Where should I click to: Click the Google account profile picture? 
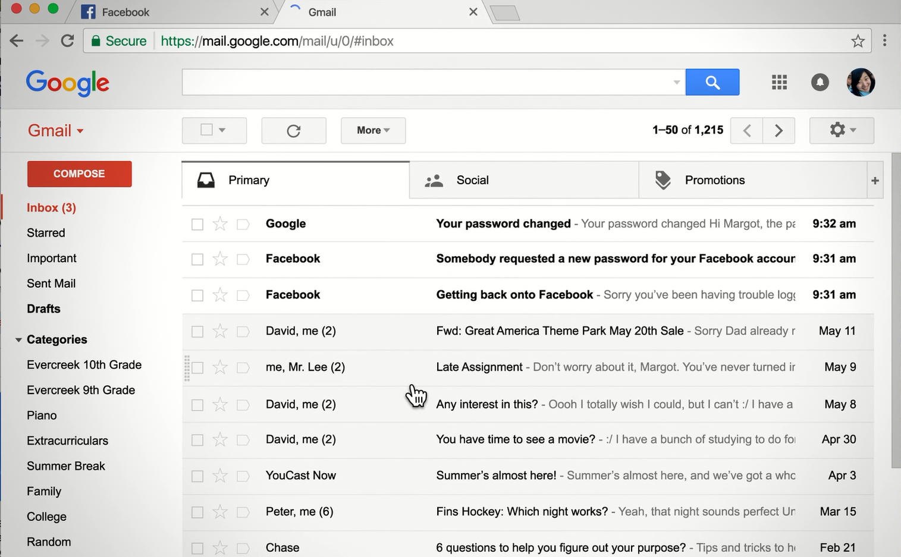coord(861,82)
